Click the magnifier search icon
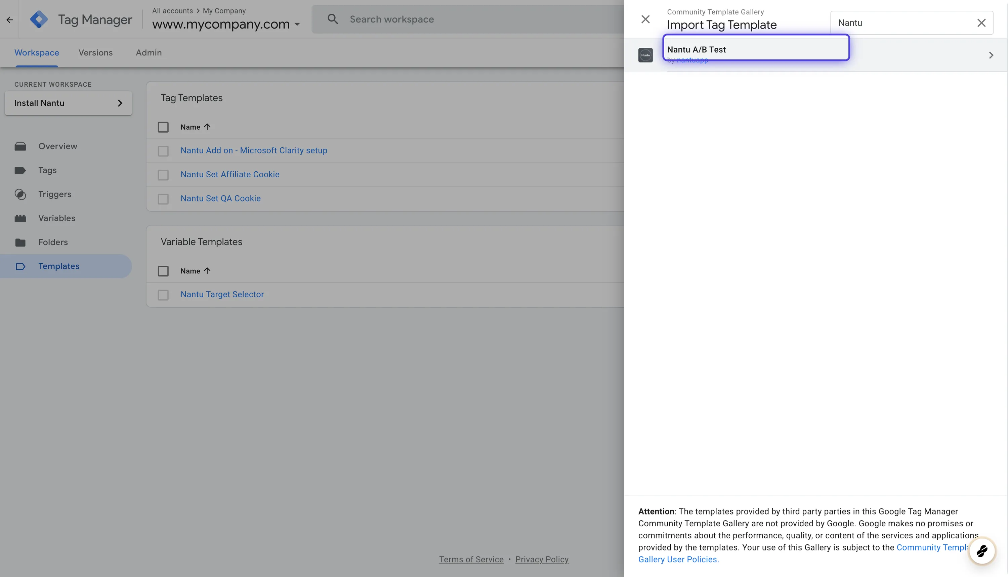 (x=333, y=19)
